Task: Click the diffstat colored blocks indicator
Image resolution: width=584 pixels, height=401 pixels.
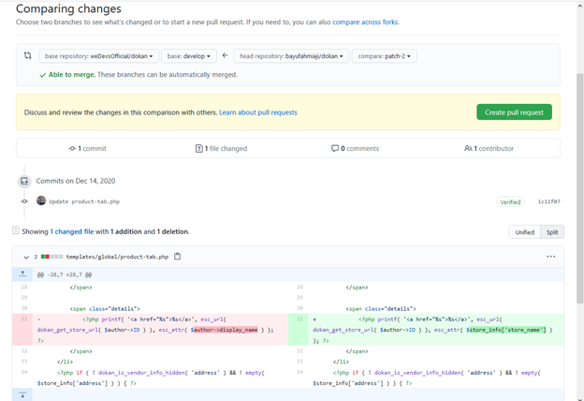Action: (x=51, y=257)
